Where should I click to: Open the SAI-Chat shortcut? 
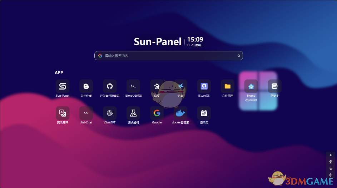pyautogui.click(x=86, y=113)
